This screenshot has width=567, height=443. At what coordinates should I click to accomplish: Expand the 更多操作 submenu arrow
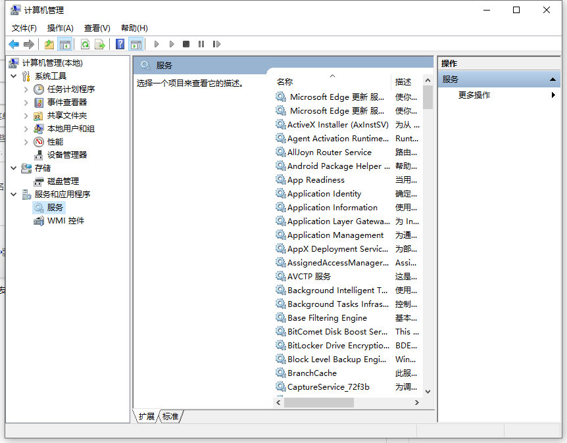(555, 94)
